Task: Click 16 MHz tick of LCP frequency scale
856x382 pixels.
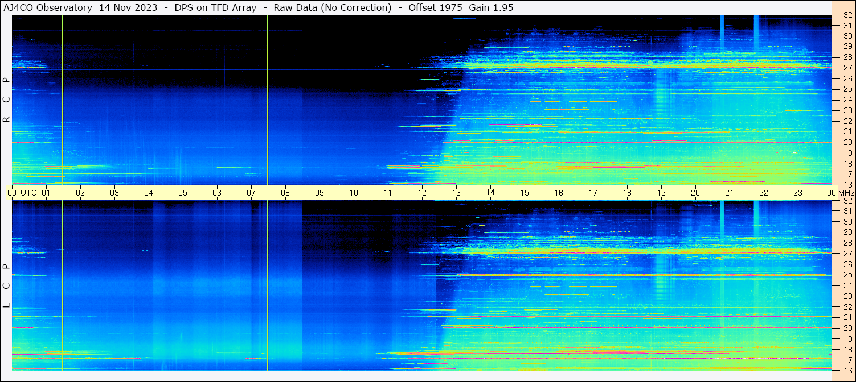Action: (847, 370)
